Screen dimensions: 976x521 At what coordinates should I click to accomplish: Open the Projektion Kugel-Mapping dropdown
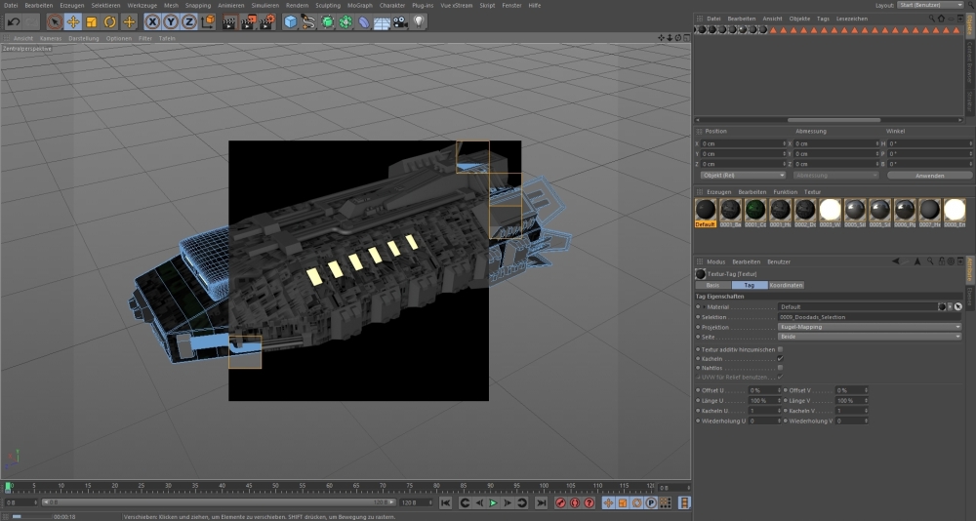pos(869,327)
